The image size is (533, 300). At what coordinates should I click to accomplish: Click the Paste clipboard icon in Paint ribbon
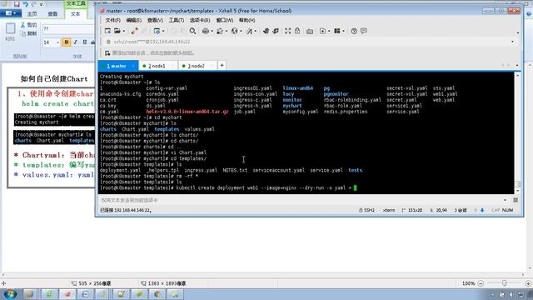pos(10,28)
